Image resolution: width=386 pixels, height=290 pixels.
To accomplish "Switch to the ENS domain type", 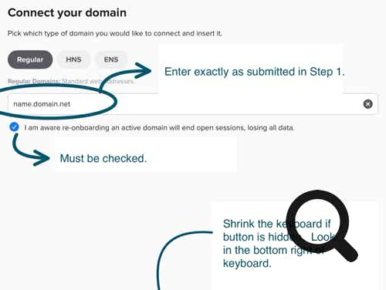I will coord(111,59).
